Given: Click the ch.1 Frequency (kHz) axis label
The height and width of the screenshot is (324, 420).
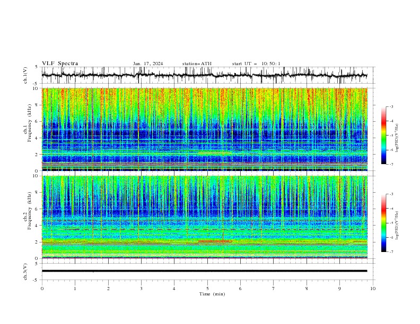Looking at the screenshot, I should 28,123.
